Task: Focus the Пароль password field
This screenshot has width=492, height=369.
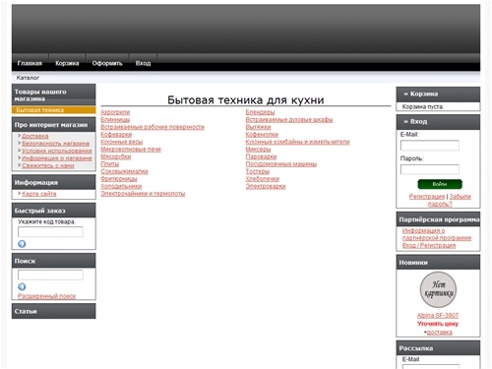Action: (430, 169)
